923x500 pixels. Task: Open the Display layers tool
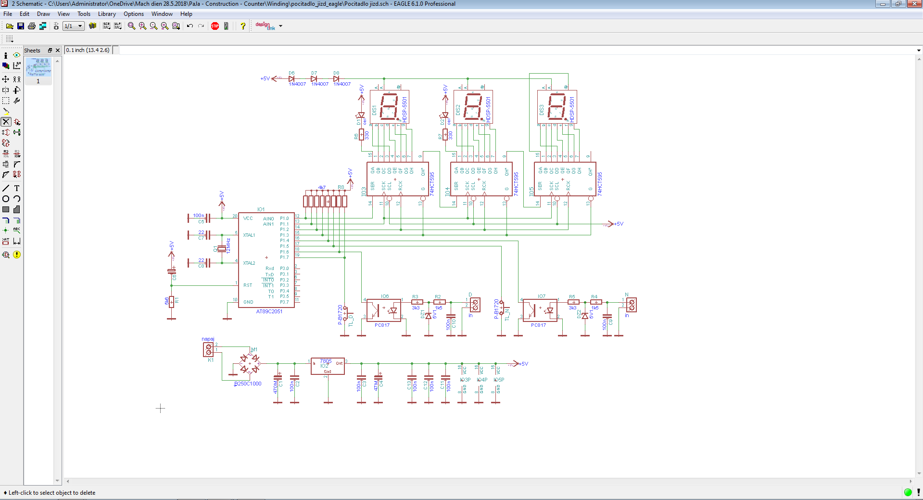pos(6,66)
